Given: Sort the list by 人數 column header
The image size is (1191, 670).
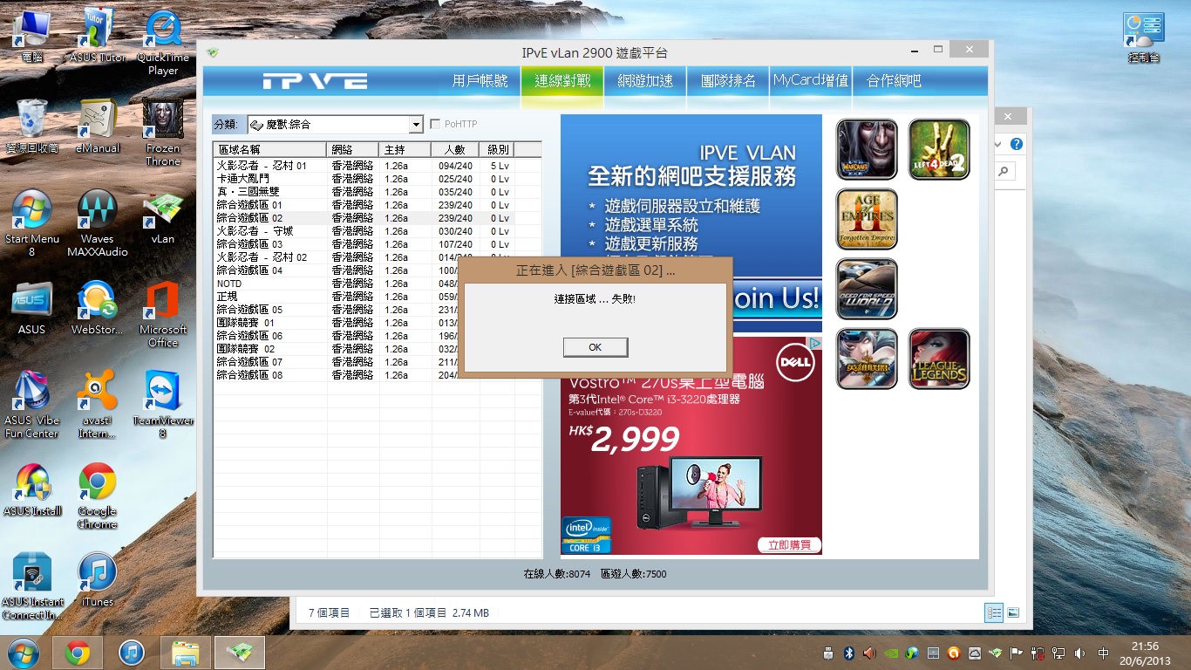Looking at the screenshot, I should [x=455, y=149].
